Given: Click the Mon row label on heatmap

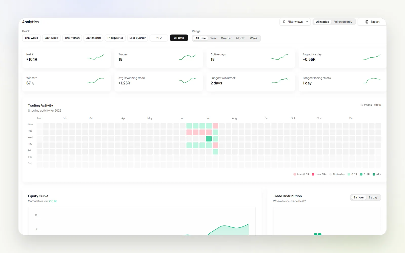Looking at the screenshot, I should pyautogui.click(x=30, y=124).
